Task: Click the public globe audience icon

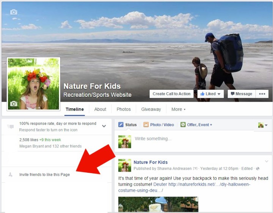Action: [x=258, y=169]
